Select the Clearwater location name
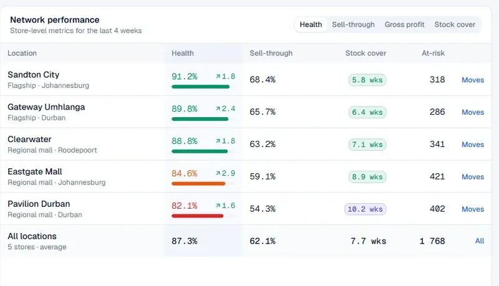499x286 pixels. [29, 139]
